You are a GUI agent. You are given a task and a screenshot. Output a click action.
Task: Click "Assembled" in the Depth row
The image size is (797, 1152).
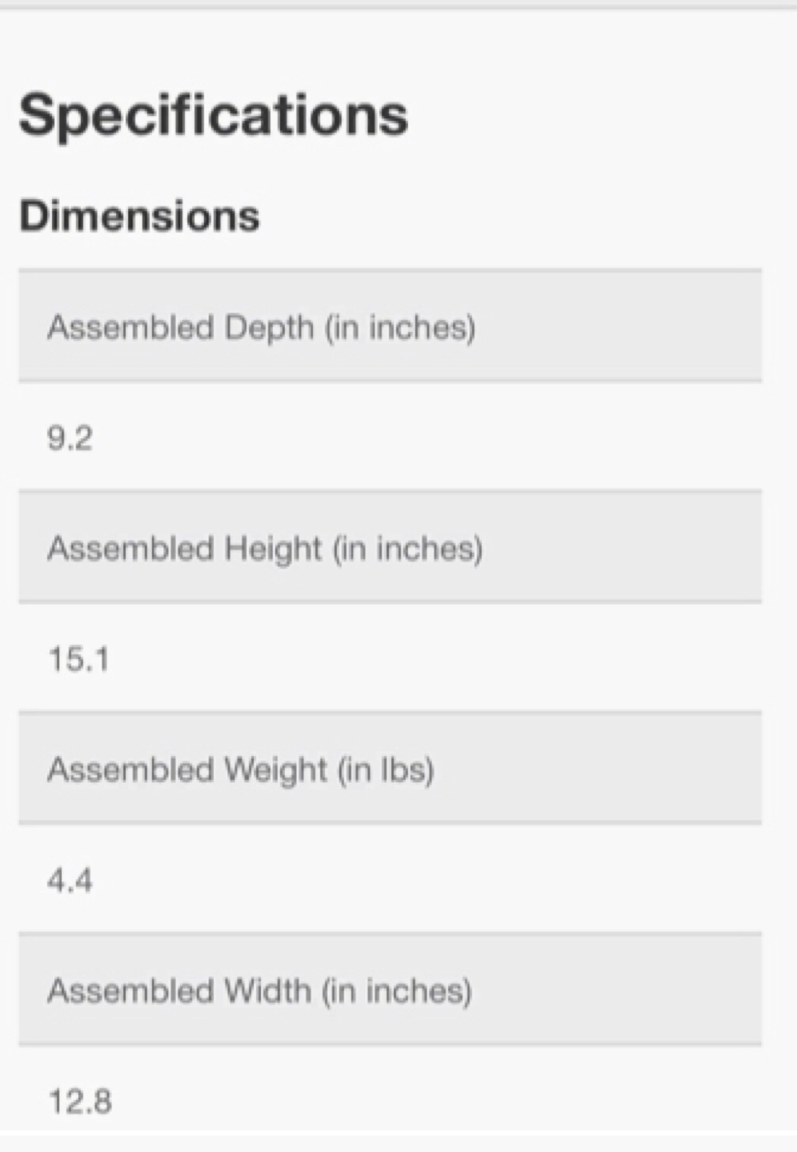(x=130, y=327)
